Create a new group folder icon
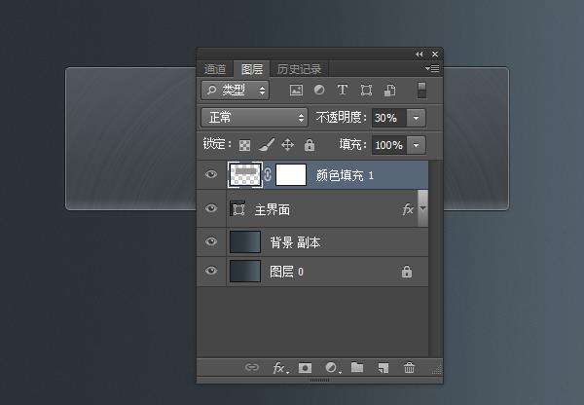584x405 pixels. (x=357, y=367)
